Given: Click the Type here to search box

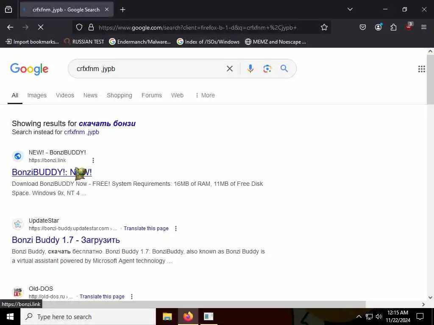Looking at the screenshot, I should pyautogui.click(x=88, y=317).
